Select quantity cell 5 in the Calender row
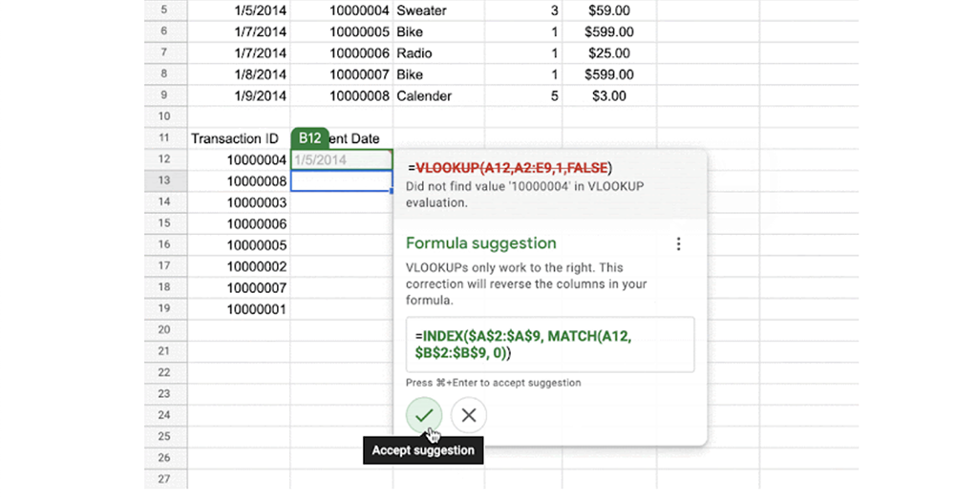The image size is (955, 502). (x=523, y=95)
